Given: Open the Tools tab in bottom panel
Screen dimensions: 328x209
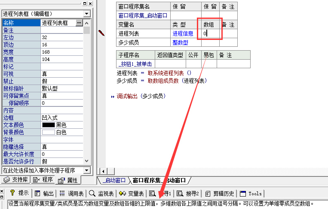Looking at the screenshot, I should pos(251,193).
